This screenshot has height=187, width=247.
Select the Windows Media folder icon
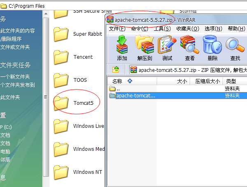(x=61, y=149)
